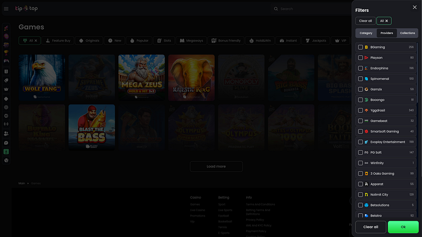Switch to the Collections tab

[407, 33]
